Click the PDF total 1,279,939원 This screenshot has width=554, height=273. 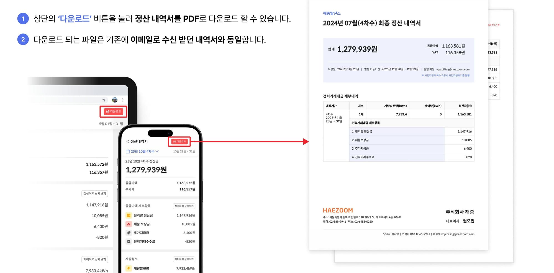(x=357, y=49)
